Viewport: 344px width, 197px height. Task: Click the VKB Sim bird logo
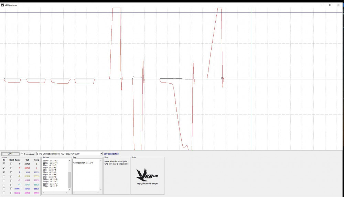coord(147,175)
